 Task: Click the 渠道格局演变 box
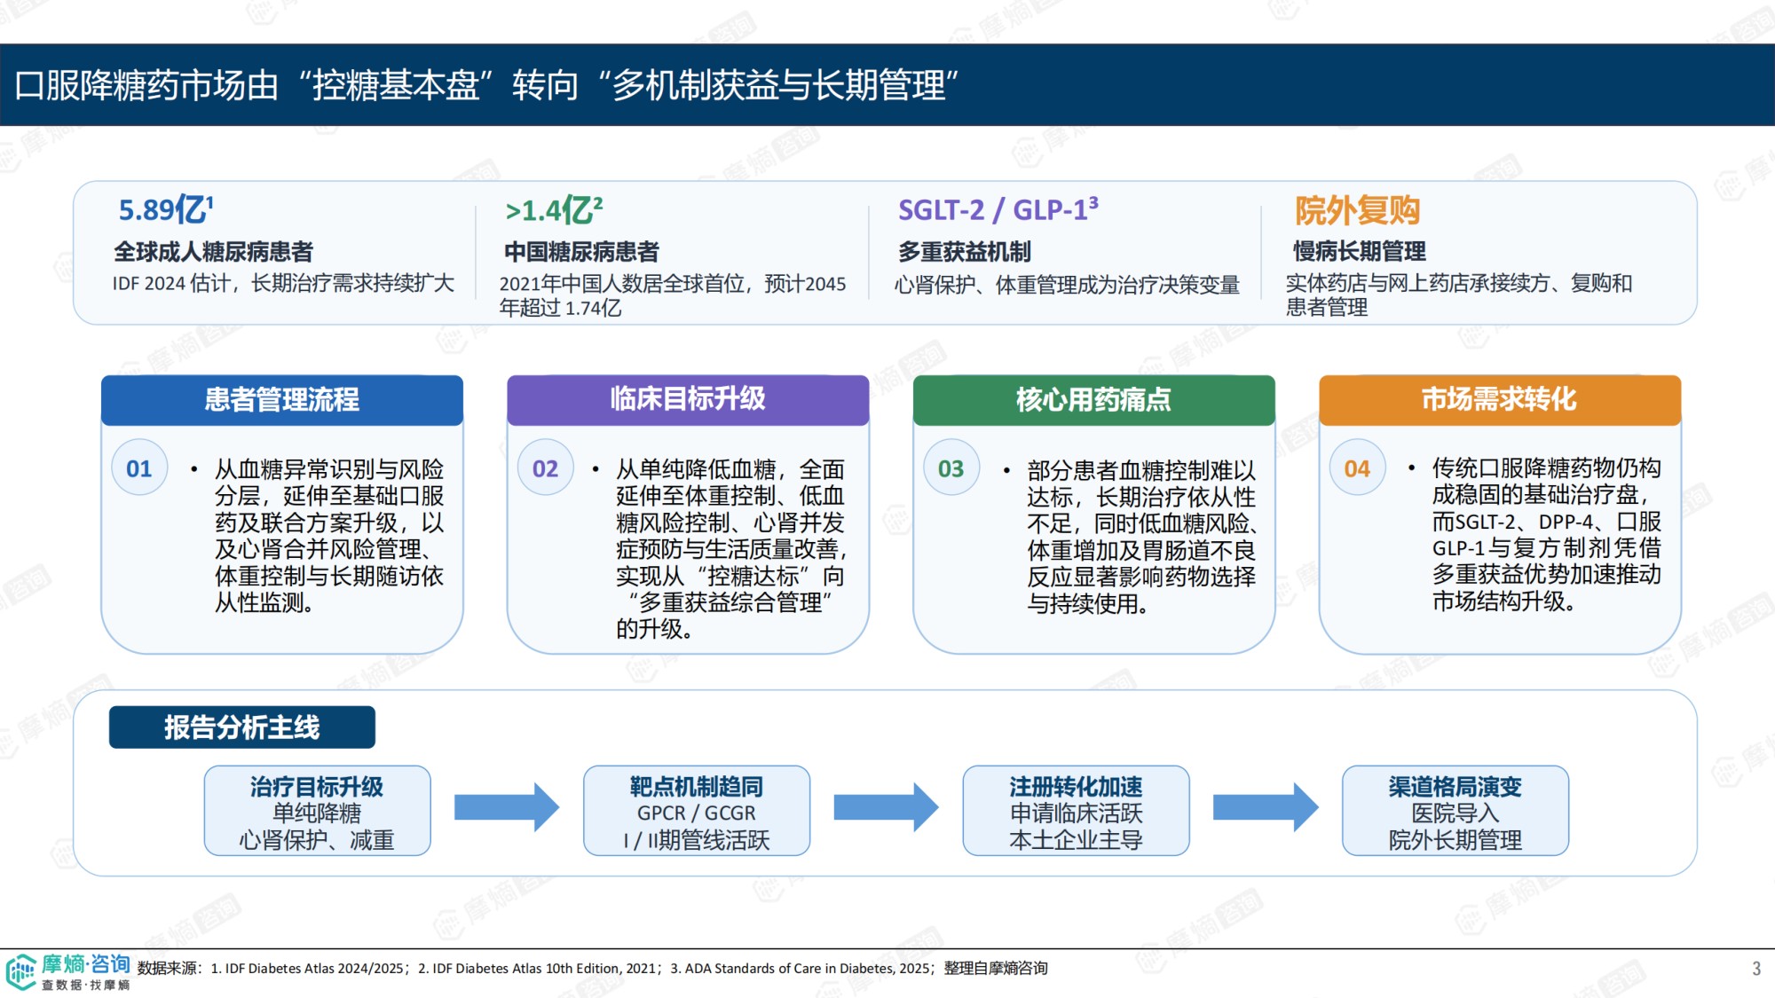click(x=1455, y=811)
